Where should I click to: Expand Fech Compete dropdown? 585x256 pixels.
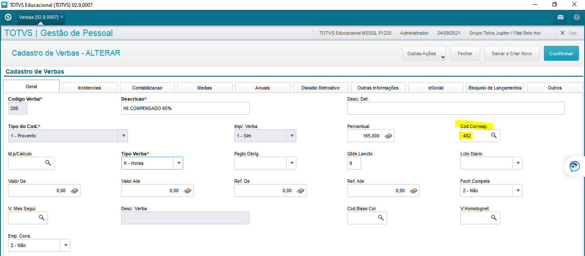pyautogui.click(x=518, y=191)
